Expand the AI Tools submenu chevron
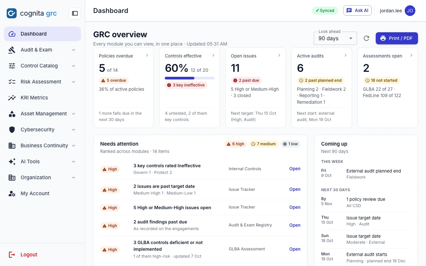The image size is (426, 266). pyautogui.click(x=74, y=162)
